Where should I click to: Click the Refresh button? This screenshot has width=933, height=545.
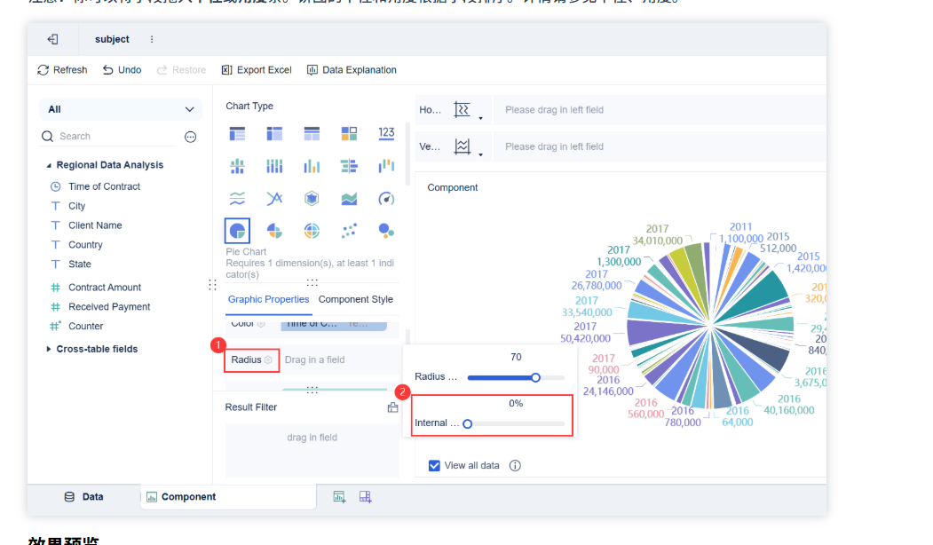(x=62, y=70)
